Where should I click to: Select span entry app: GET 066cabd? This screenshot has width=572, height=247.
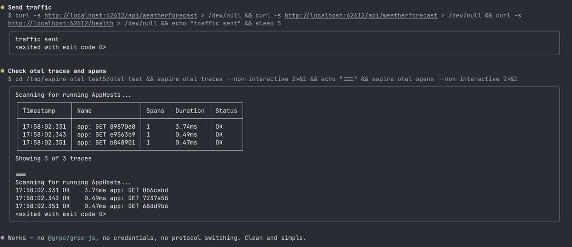[x=138, y=190]
